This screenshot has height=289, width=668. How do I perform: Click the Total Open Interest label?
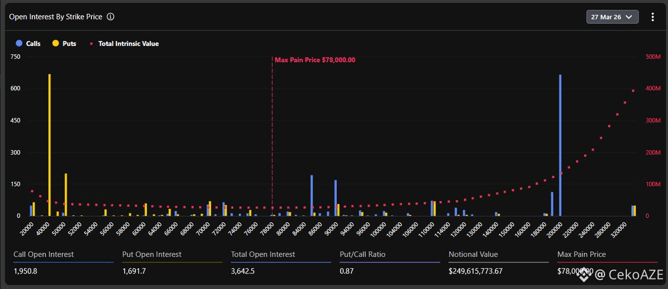(x=263, y=255)
